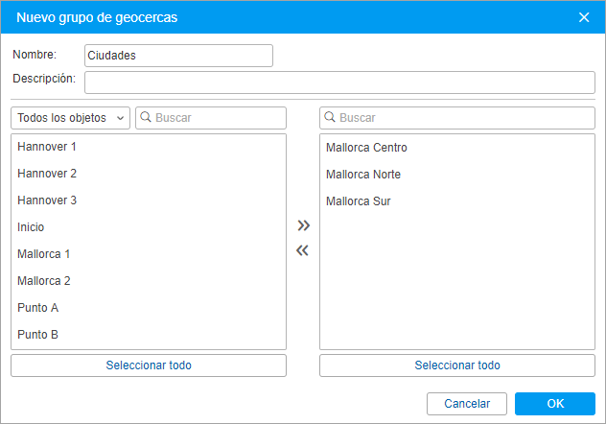
Task: Select Mallorca Centro in the group list
Action: (457, 148)
